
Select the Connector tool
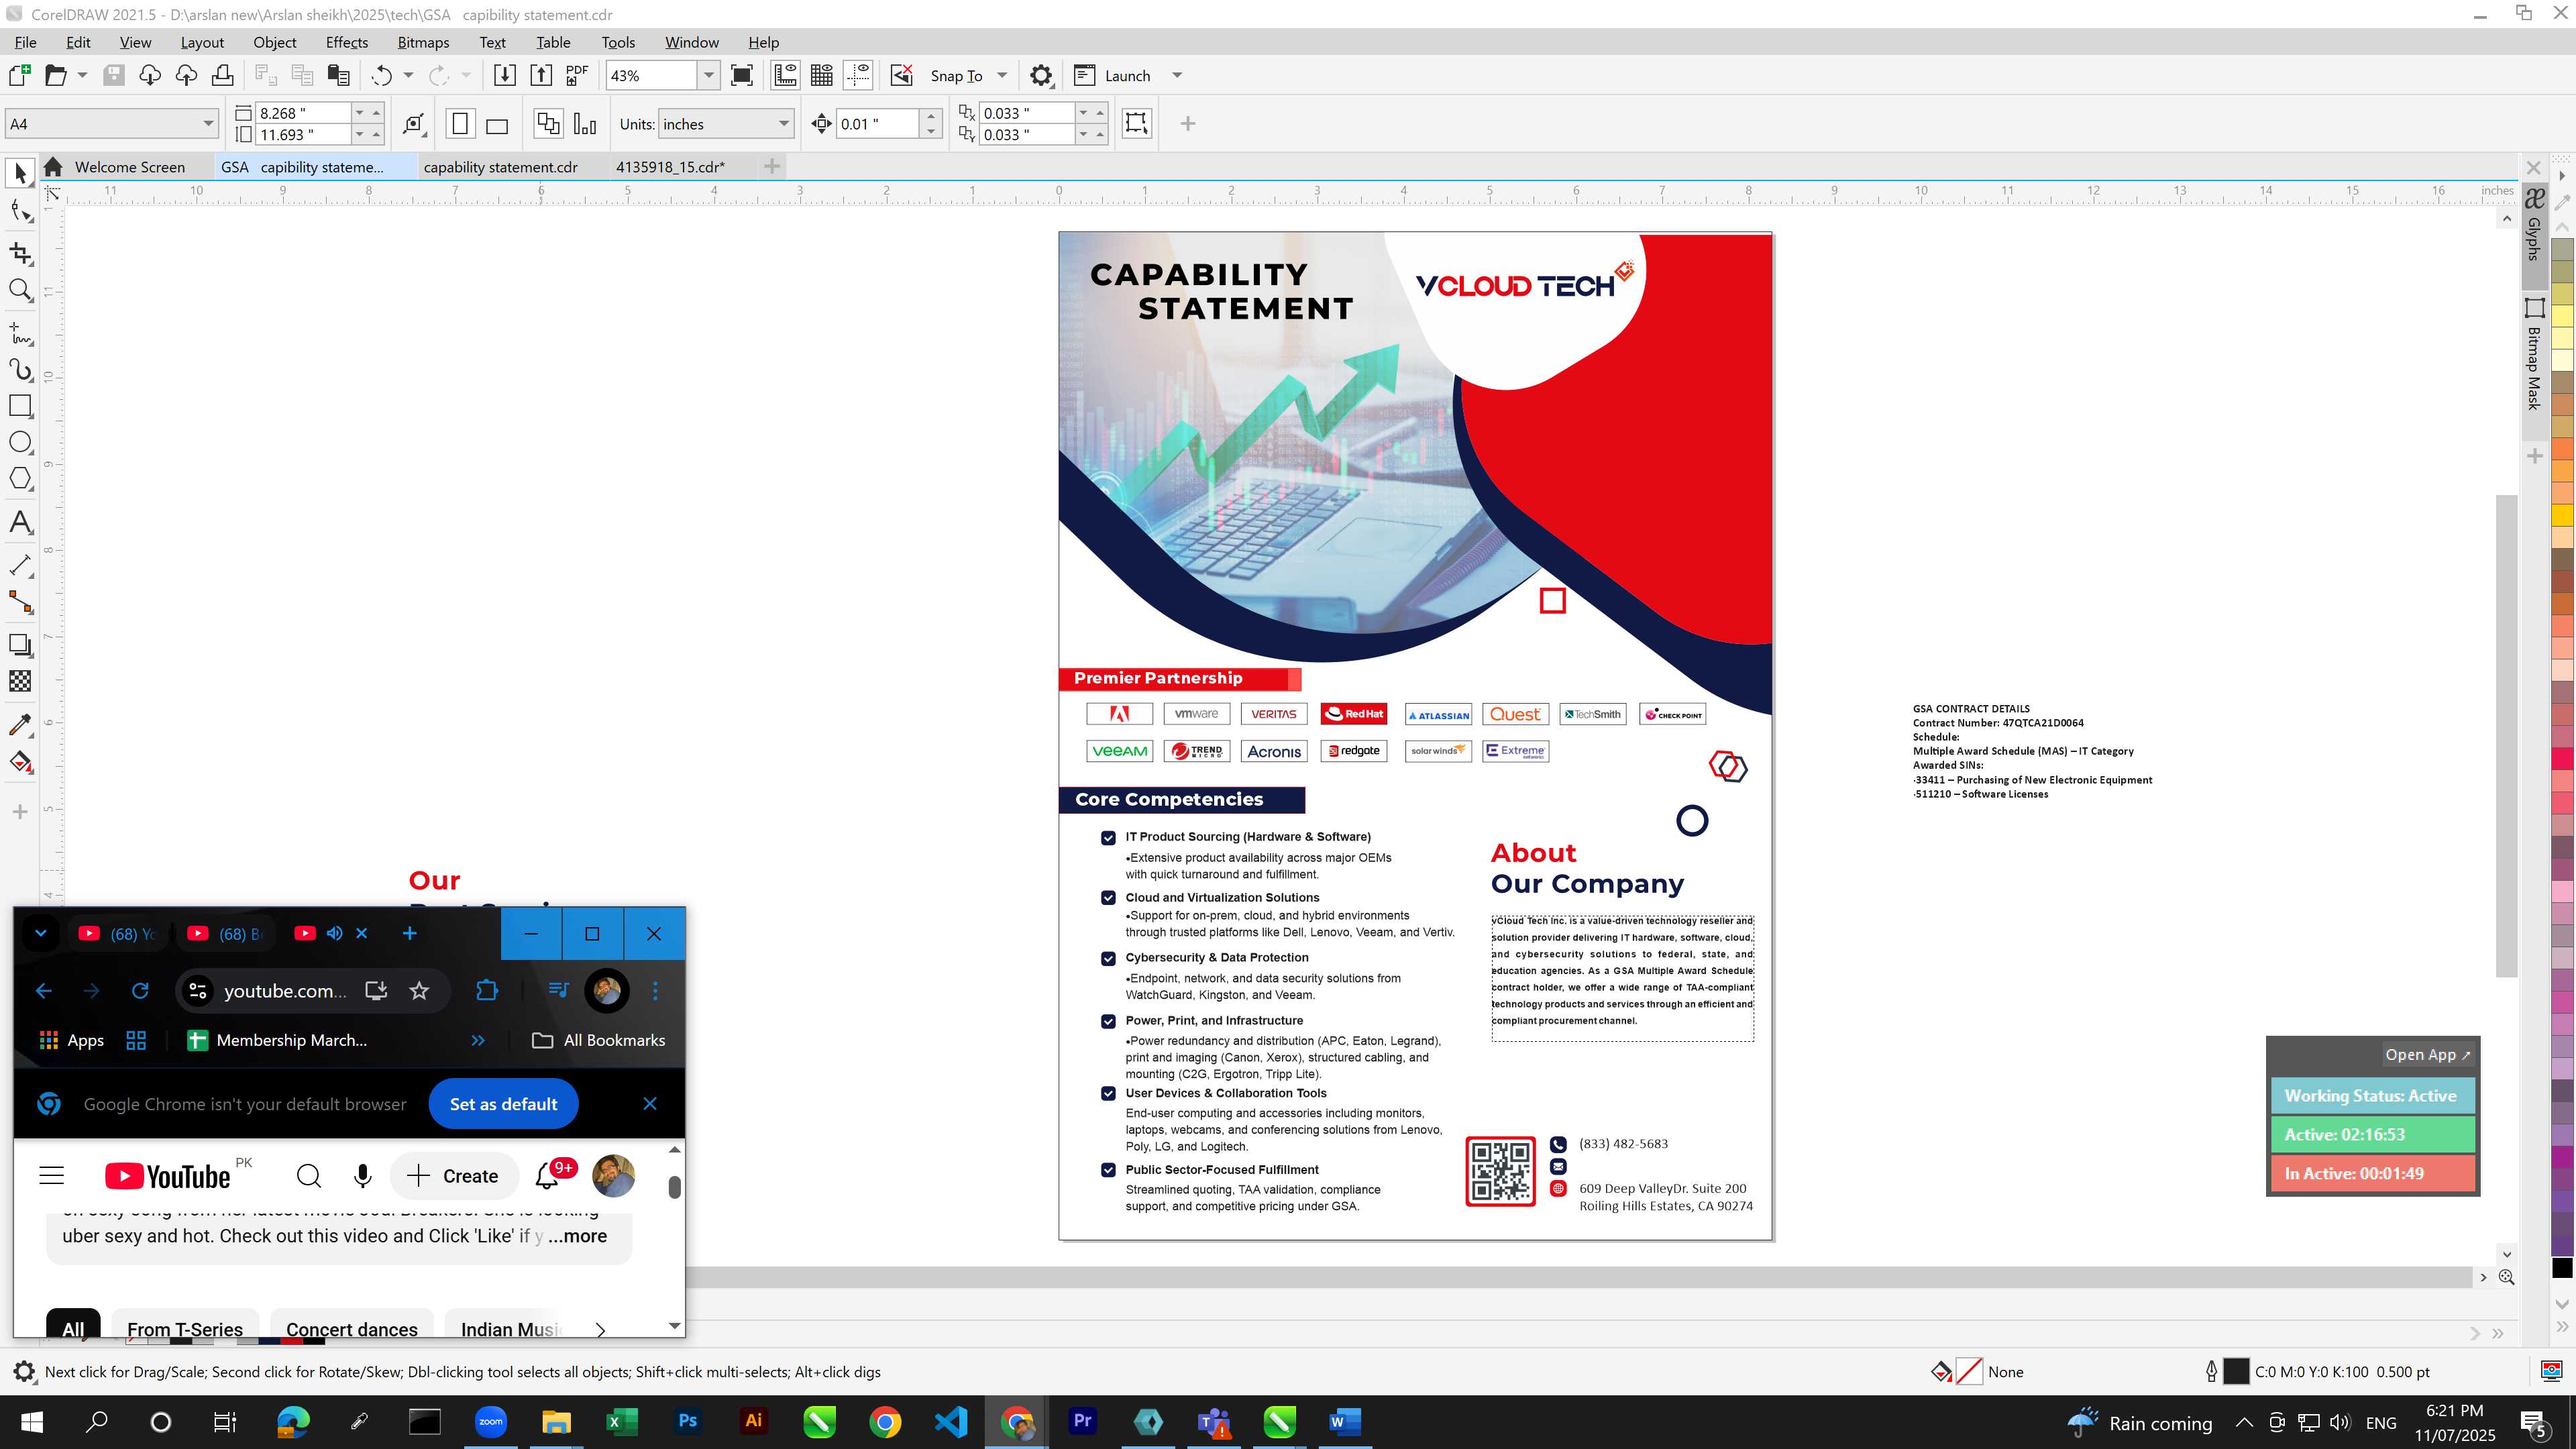(20, 602)
